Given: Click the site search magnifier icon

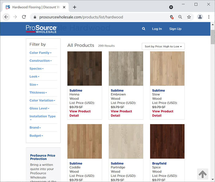Looking at the screenshot, I should [143, 29].
